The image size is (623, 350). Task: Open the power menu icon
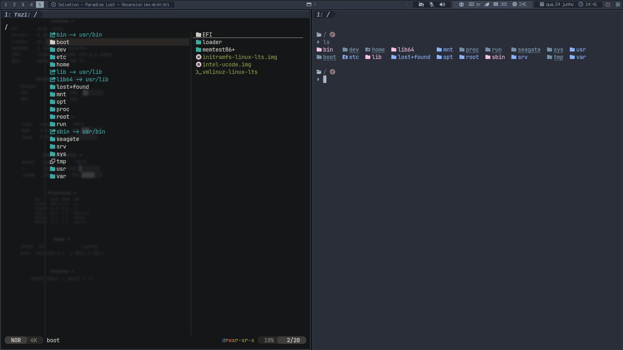[608, 5]
